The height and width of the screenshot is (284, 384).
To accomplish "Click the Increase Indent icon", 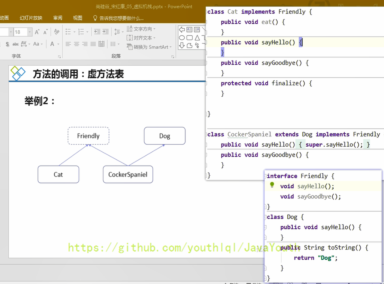I will (x=106, y=32).
